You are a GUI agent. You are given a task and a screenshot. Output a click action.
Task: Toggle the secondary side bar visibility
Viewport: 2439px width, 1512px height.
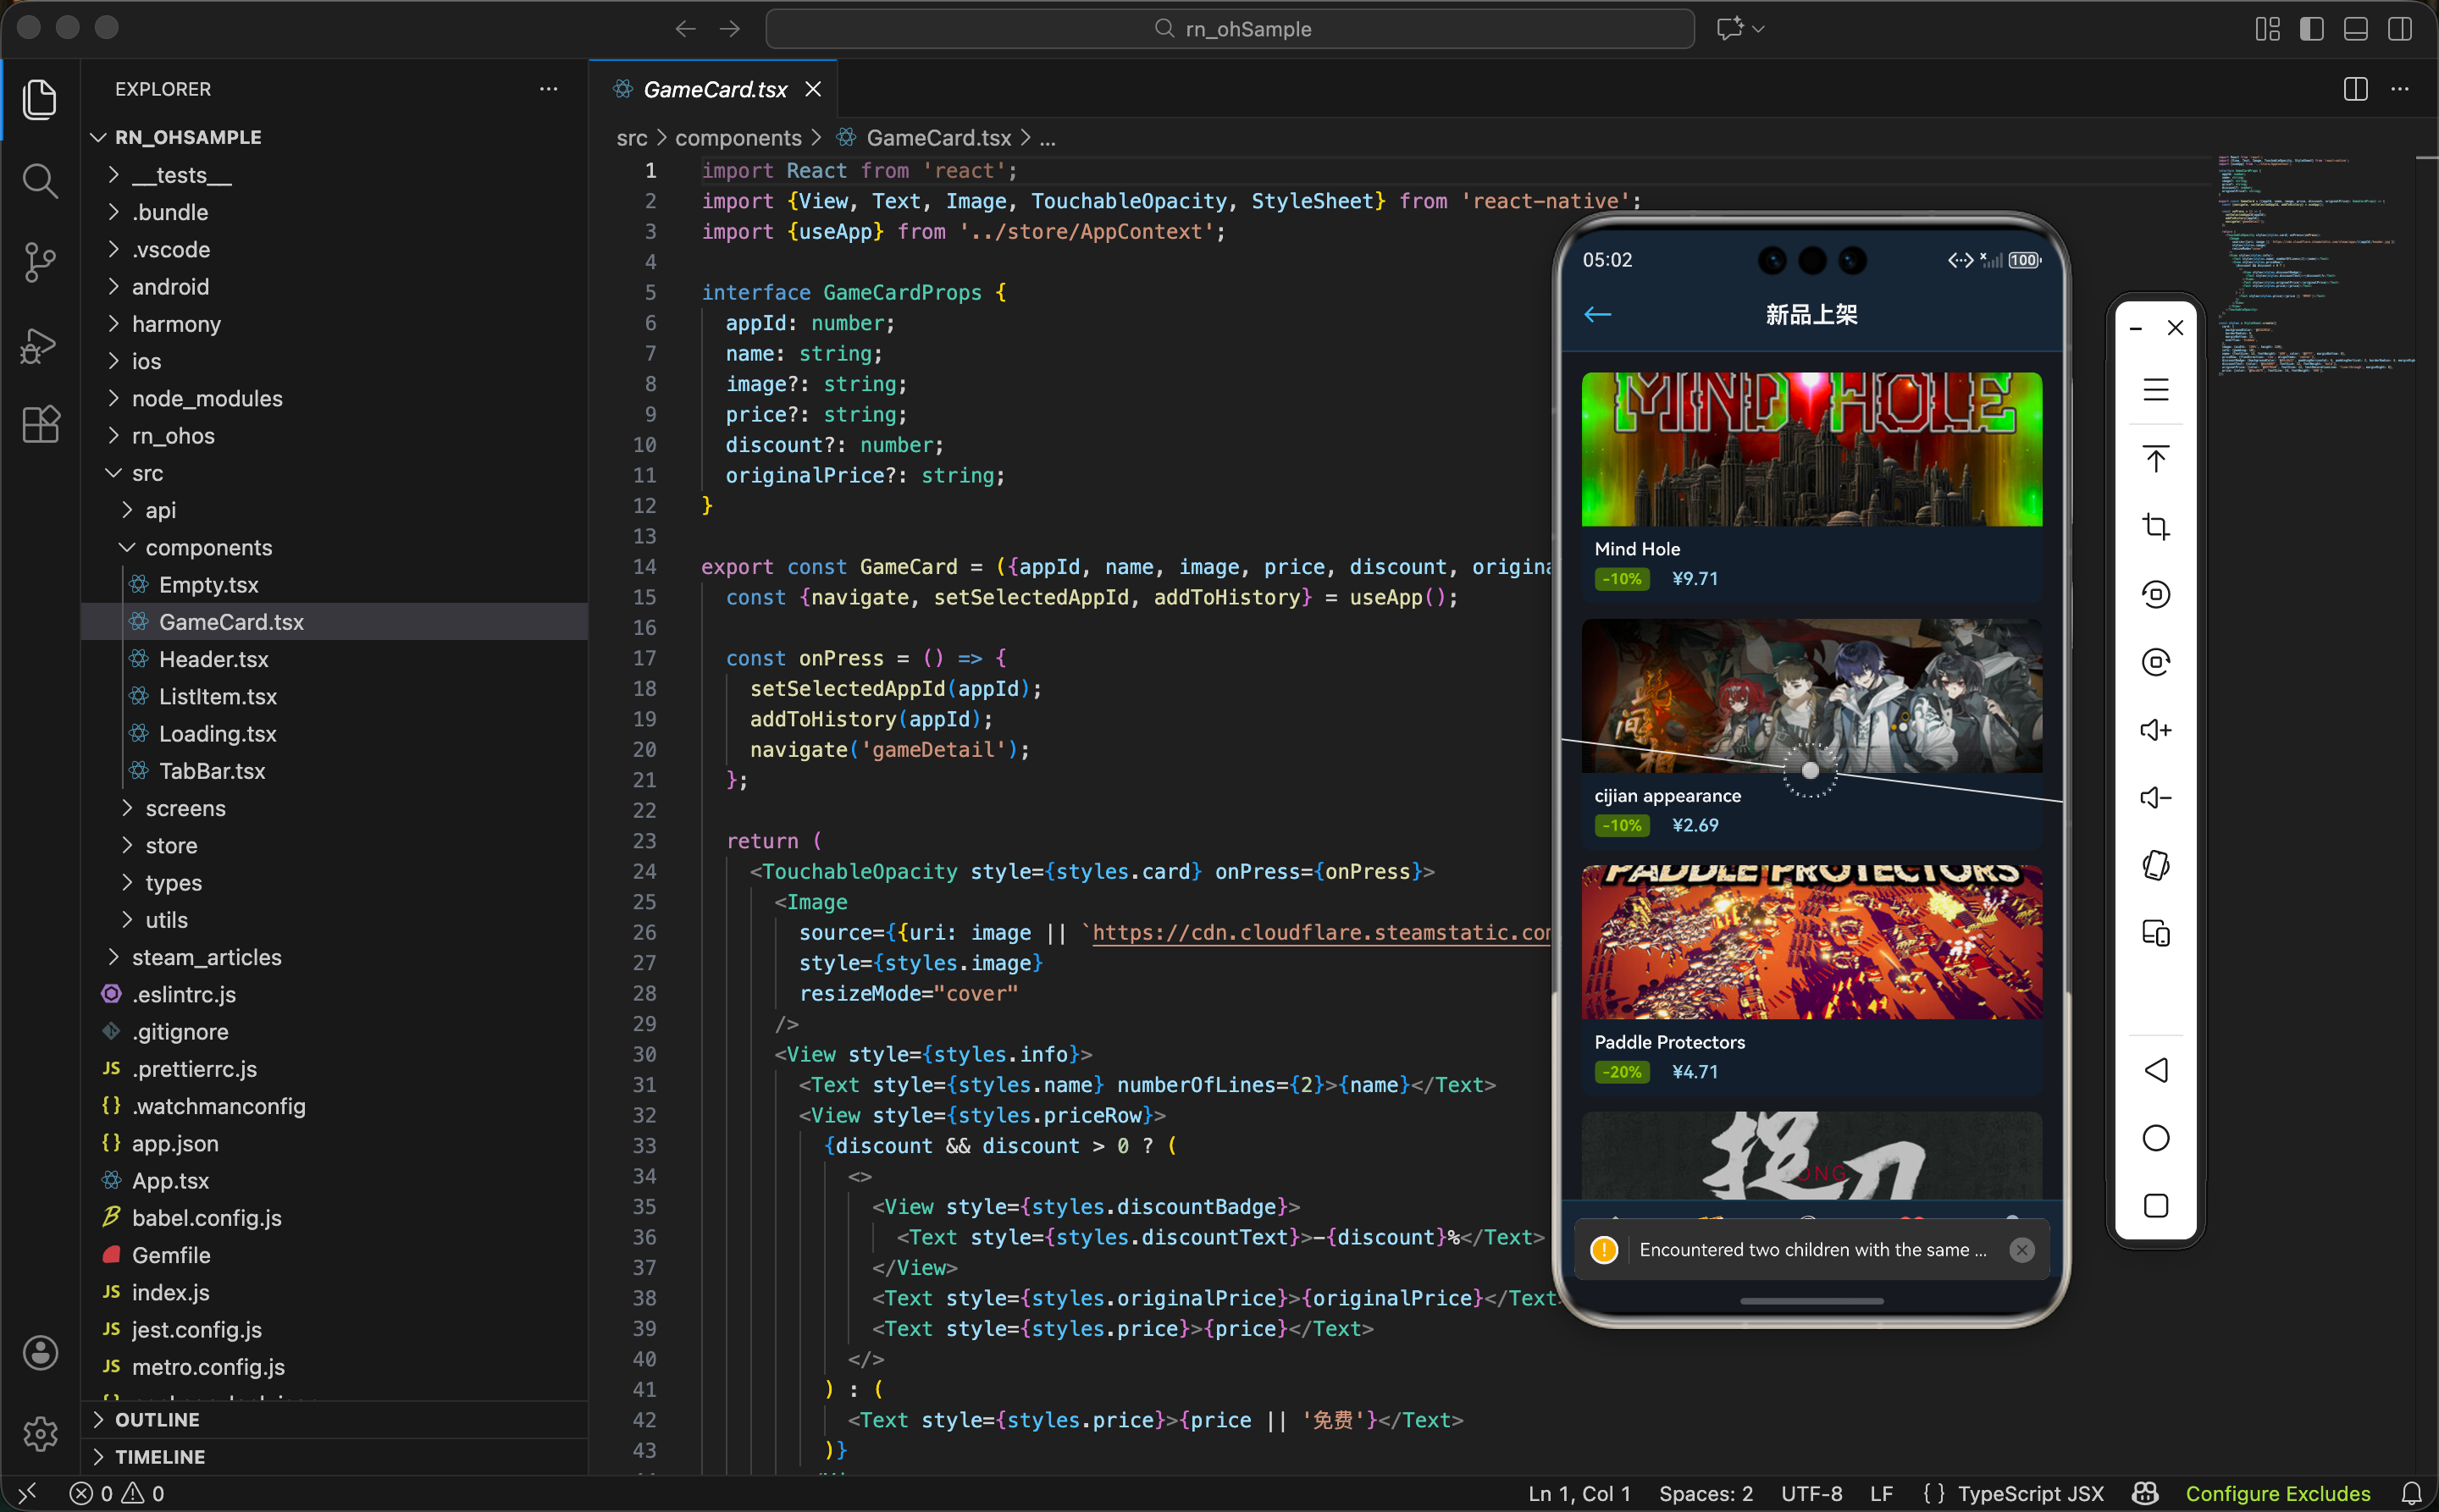pos(2399,29)
